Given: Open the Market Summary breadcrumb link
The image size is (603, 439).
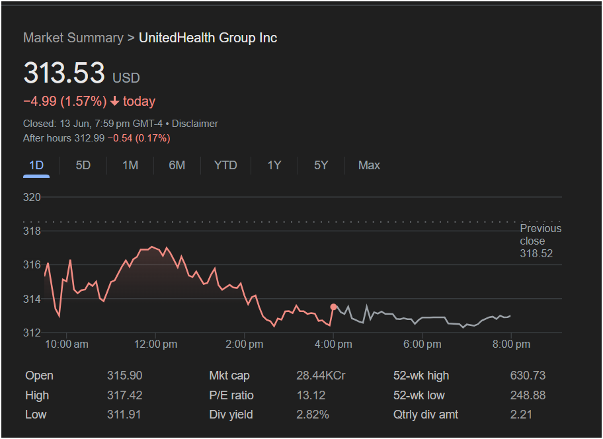Looking at the screenshot, I should pyautogui.click(x=73, y=38).
